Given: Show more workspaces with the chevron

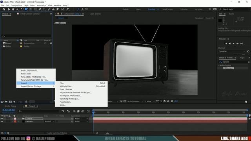Looking at the screenshot, I should click(x=210, y=9).
